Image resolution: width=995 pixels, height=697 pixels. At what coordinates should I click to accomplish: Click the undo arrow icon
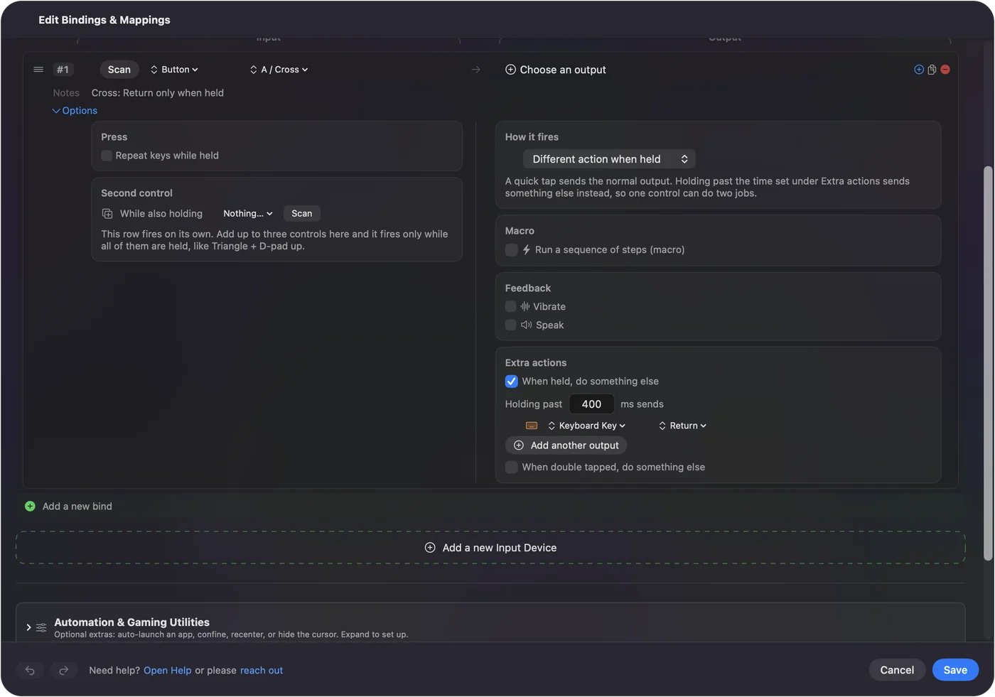[x=30, y=670]
